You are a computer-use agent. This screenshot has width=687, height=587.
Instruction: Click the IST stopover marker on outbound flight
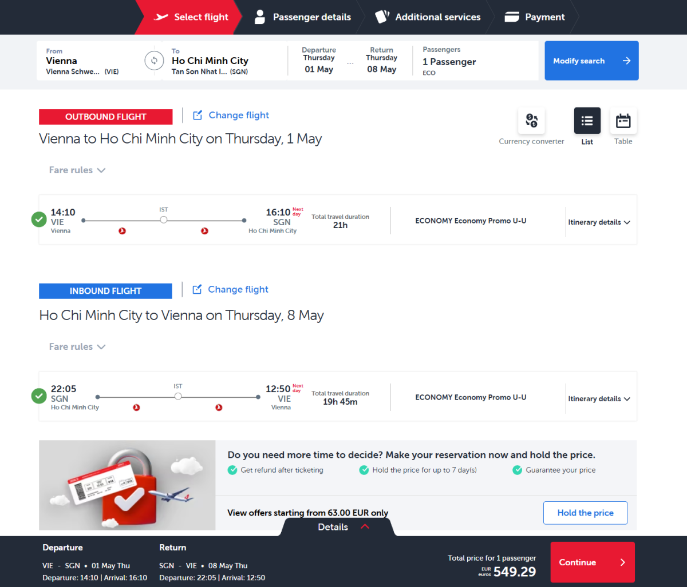tap(164, 219)
